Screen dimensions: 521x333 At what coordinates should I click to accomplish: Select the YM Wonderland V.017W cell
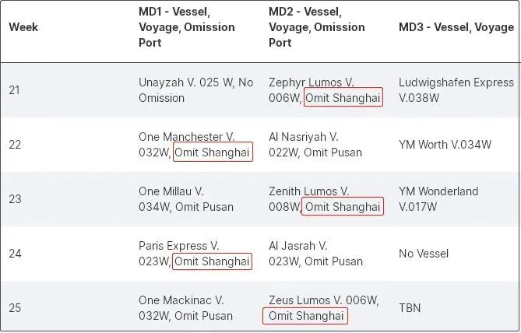pyautogui.click(x=438, y=199)
